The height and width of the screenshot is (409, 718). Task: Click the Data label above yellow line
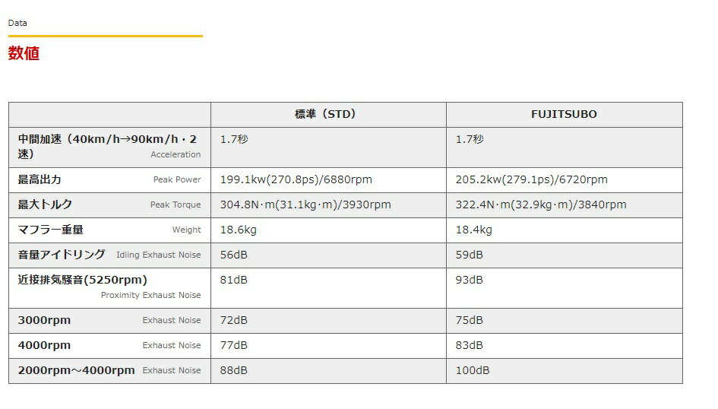[x=17, y=23]
